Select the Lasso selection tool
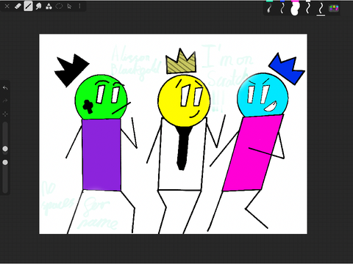The width and height of the screenshot is (353, 264). [x=59, y=6]
